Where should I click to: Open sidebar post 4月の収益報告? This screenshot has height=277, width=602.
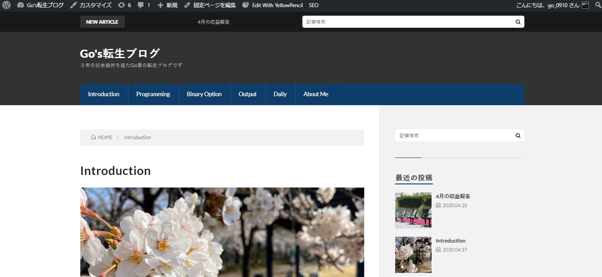[x=453, y=196]
